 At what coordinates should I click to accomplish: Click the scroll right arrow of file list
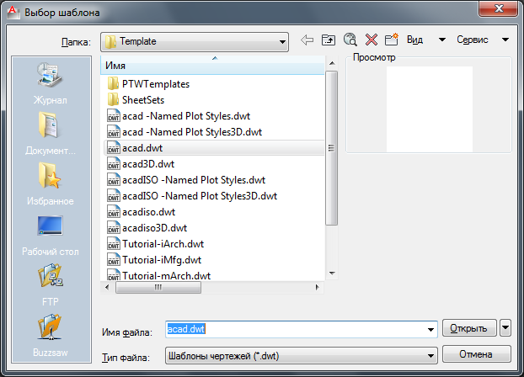click(318, 287)
